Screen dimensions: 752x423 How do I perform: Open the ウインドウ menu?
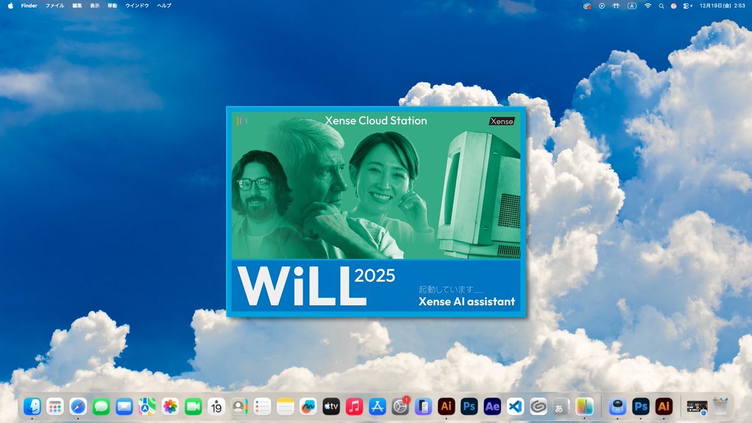(x=137, y=6)
